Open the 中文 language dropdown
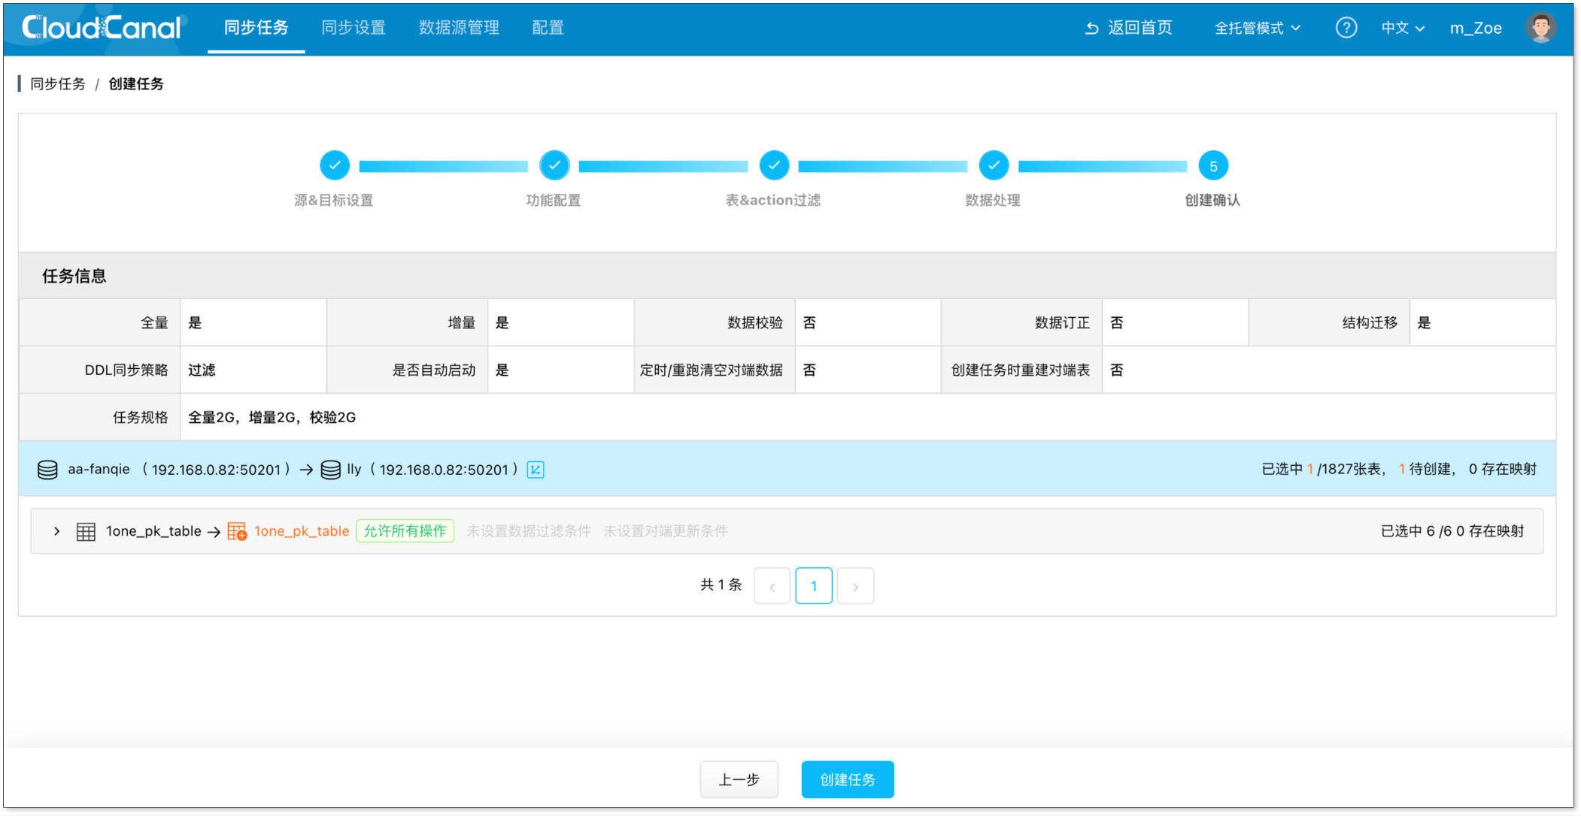This screenshot has height=816, width=1581. point(1400,27)
